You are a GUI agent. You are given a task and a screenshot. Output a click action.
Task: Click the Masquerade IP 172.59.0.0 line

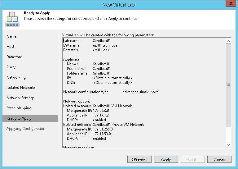[x=88, y=111]
